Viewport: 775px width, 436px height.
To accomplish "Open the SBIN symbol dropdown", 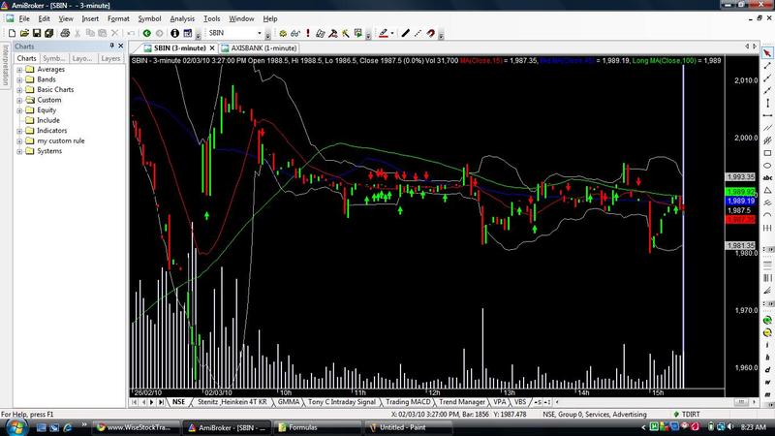I will [260, 33].
